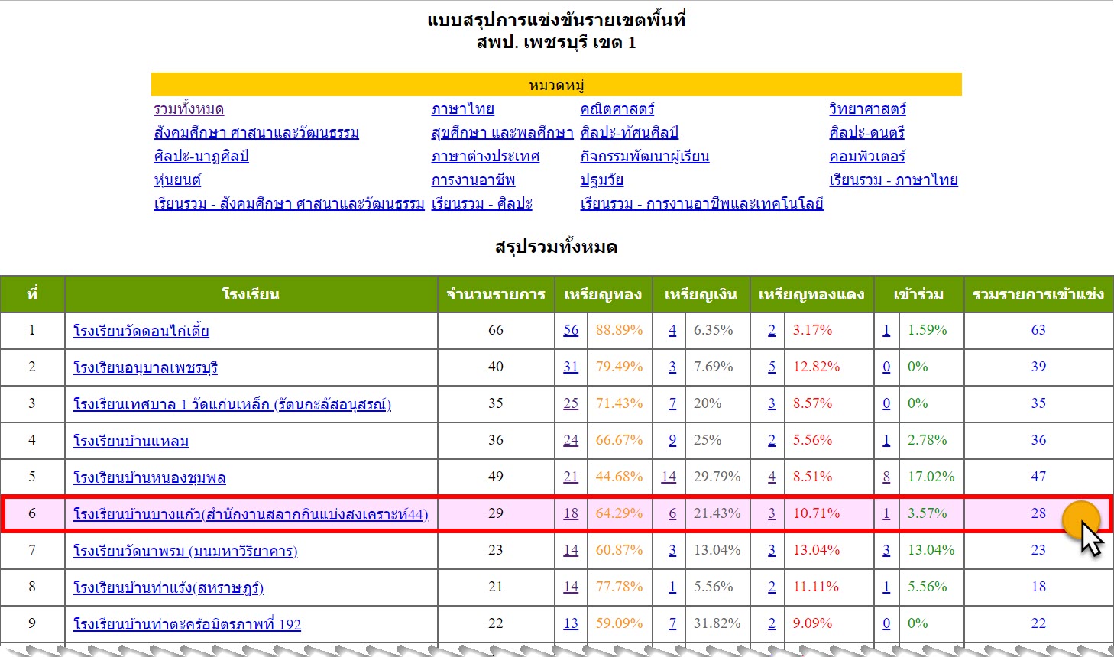Open เรียนรวม - การงานอาชีพและเทคโนโลยี link
The image size is (1114, 657).
point(701,204)
